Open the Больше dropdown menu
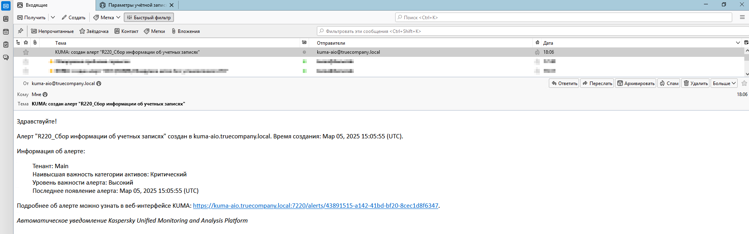Image resolution: width=749 pixels, height=234 pixels. click(724, 83)
